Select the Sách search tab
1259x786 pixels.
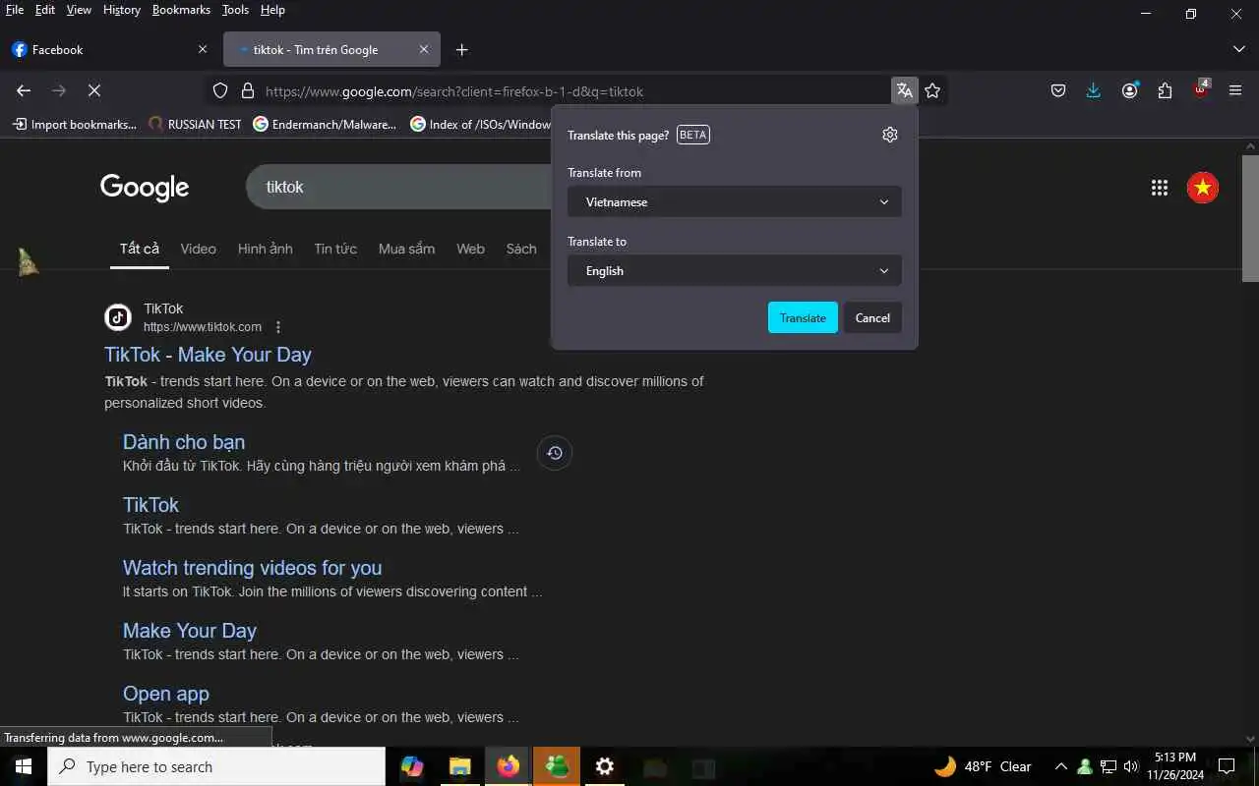point(521,249)
